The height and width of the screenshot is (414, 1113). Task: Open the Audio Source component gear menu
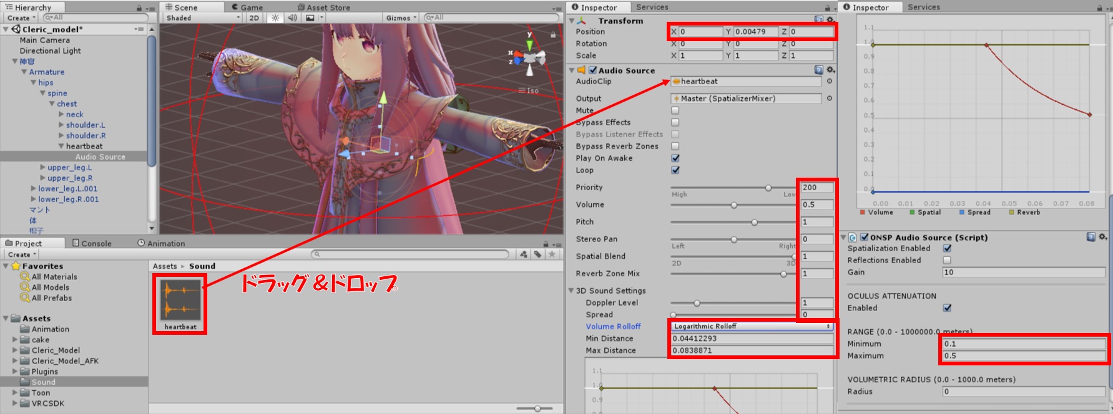tap(830, 70)
